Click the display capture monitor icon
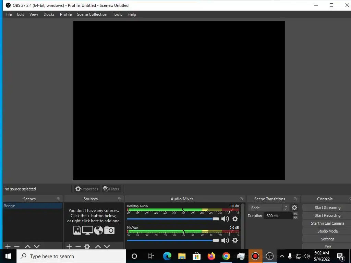Image resolution: width=351 pixels, height=263 pixels. point(87,230)
